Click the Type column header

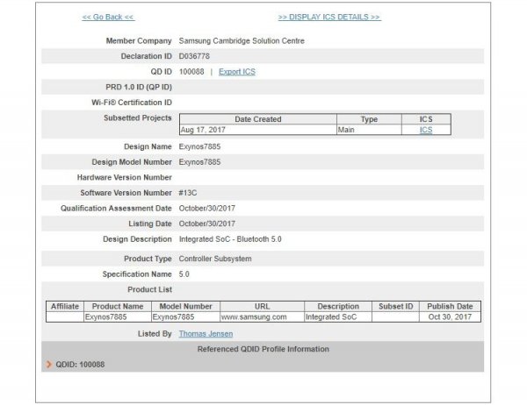pos(369,119)
